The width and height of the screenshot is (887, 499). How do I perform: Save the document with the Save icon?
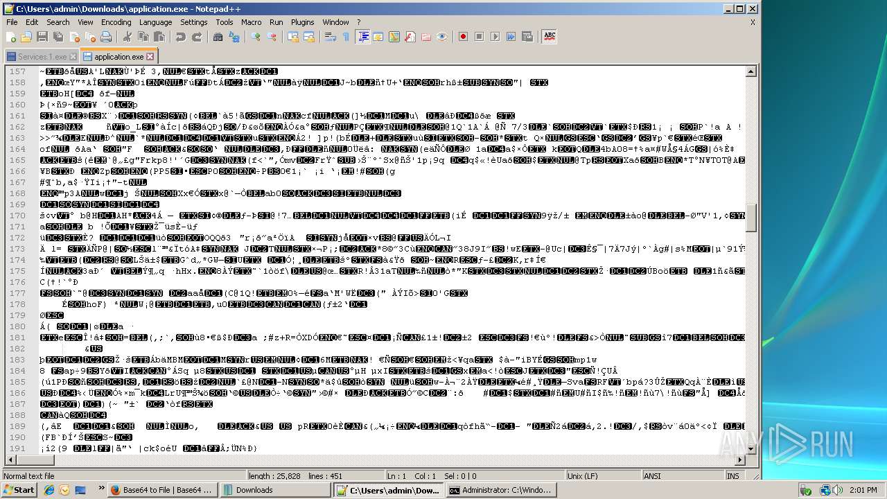42,37
